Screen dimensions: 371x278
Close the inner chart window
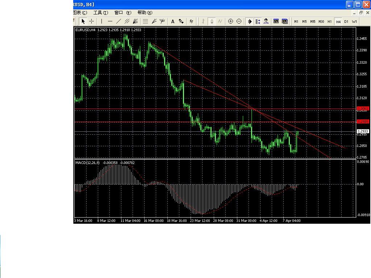pyautogui.click(x=367, y=13)
